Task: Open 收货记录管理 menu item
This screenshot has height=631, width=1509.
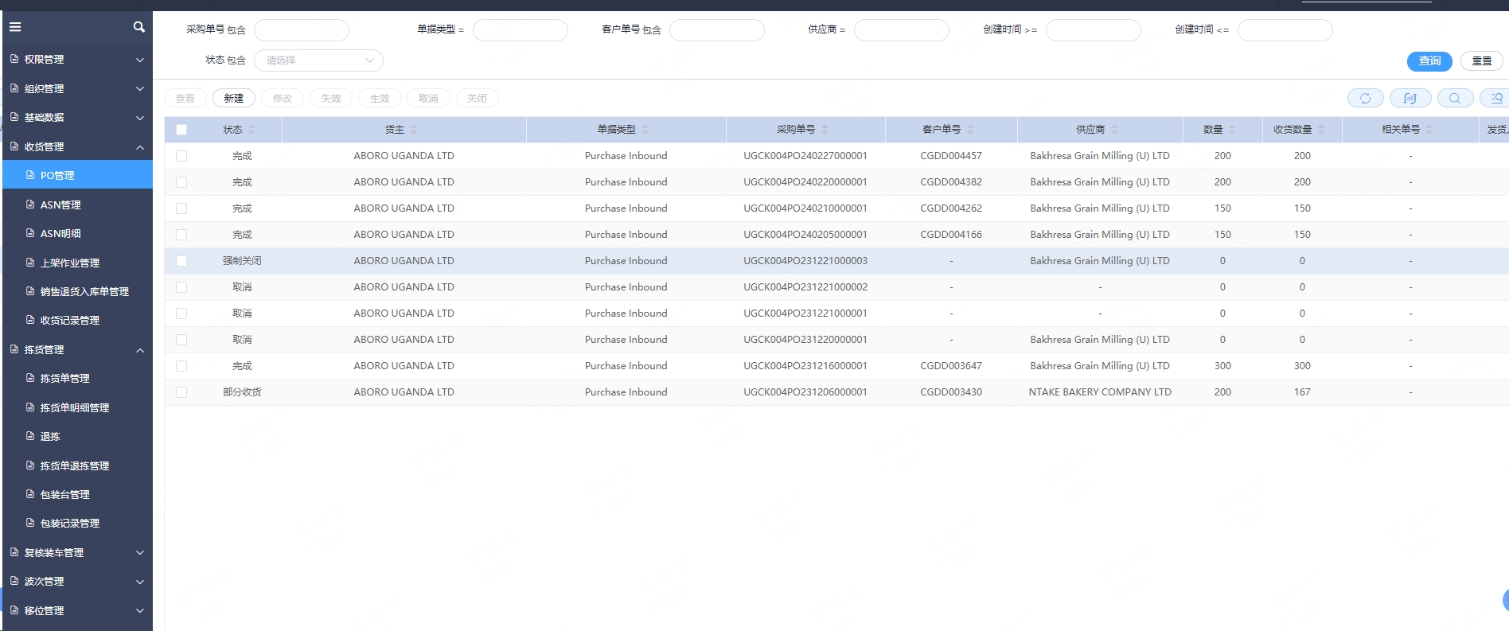Action: click(x=77, y=320)
